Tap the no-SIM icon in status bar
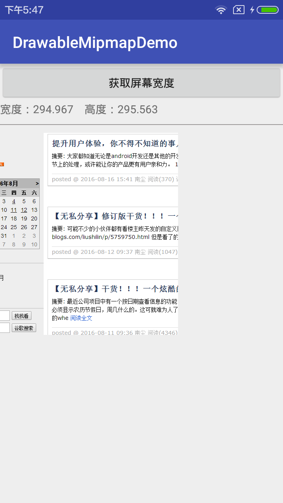The width and height of the screenshot is (283, 503). (x=239, y=10)
